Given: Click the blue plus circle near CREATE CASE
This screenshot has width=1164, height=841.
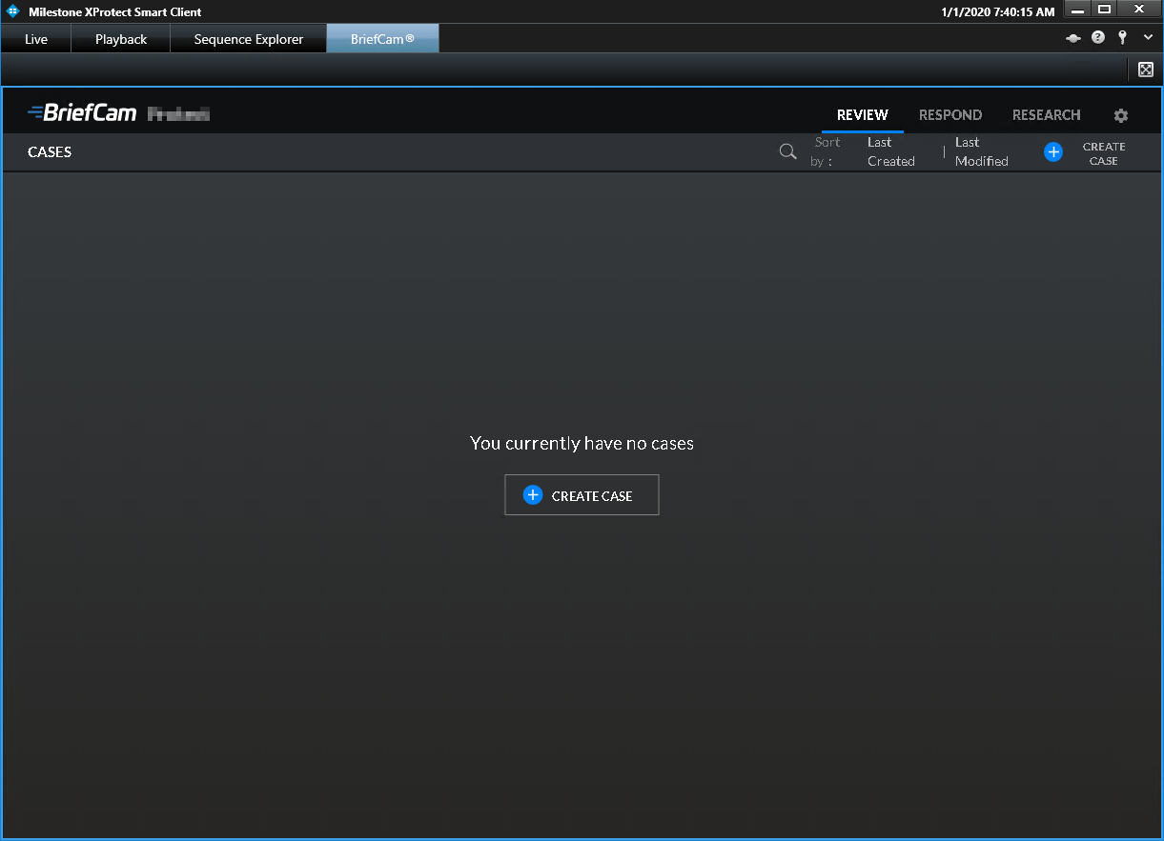Looking at the screenshot, I should (x=1053, y=151).
